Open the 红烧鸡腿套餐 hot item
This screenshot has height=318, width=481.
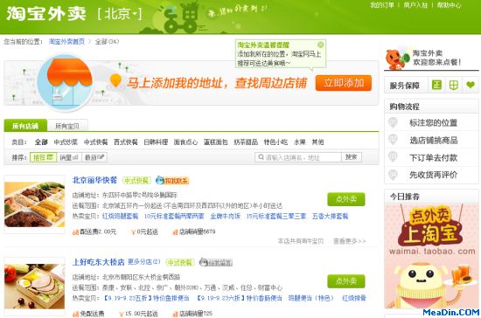pos(121,216)
